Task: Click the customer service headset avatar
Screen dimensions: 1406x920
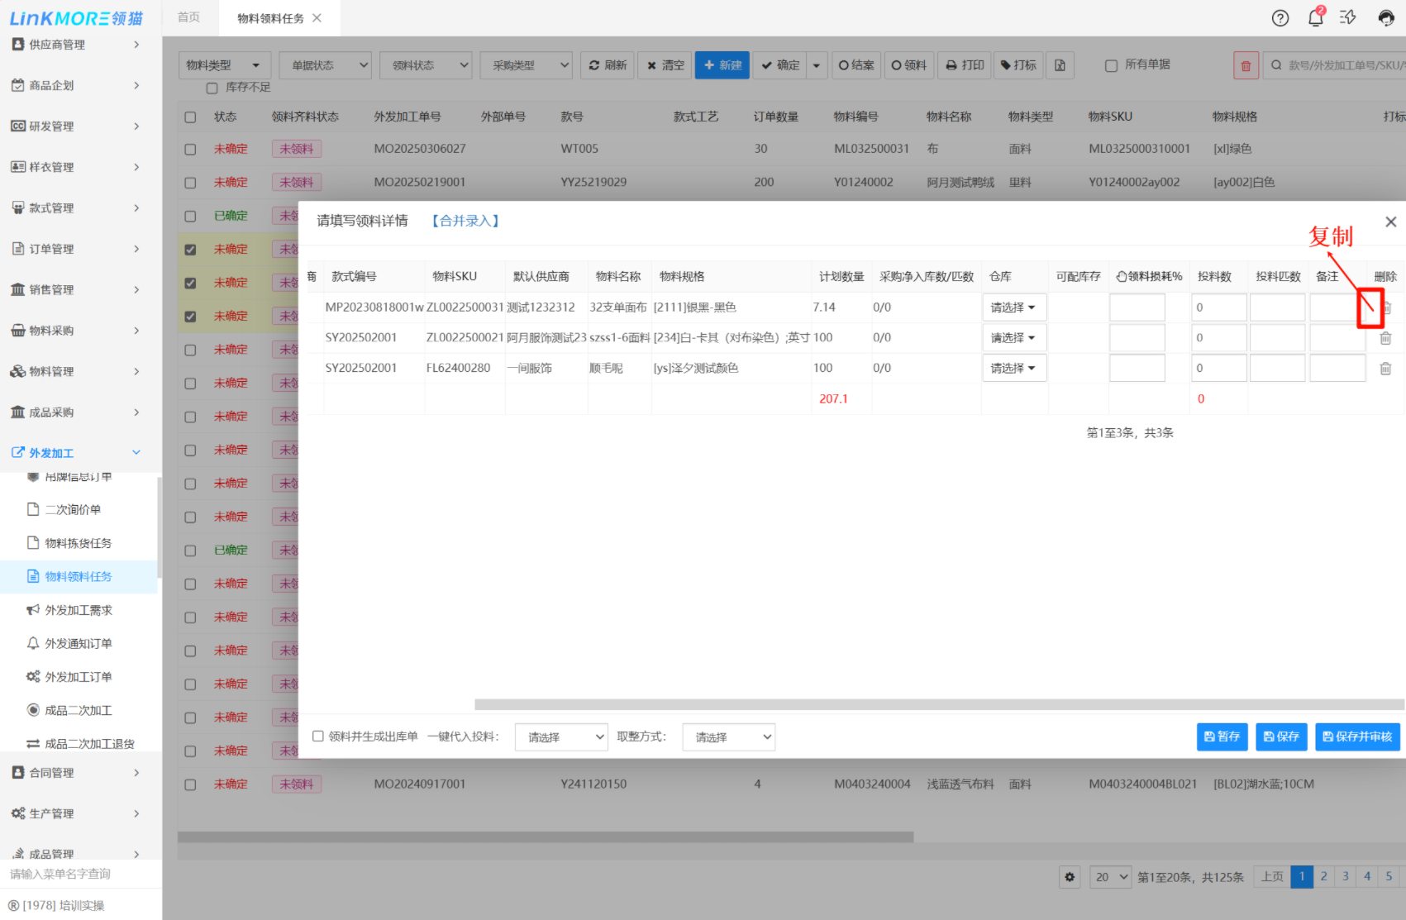Action: coord(1386,18)
